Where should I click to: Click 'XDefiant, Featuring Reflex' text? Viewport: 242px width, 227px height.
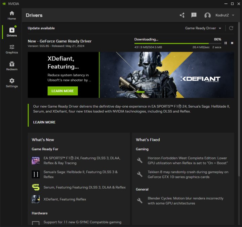tap(65, 199)
